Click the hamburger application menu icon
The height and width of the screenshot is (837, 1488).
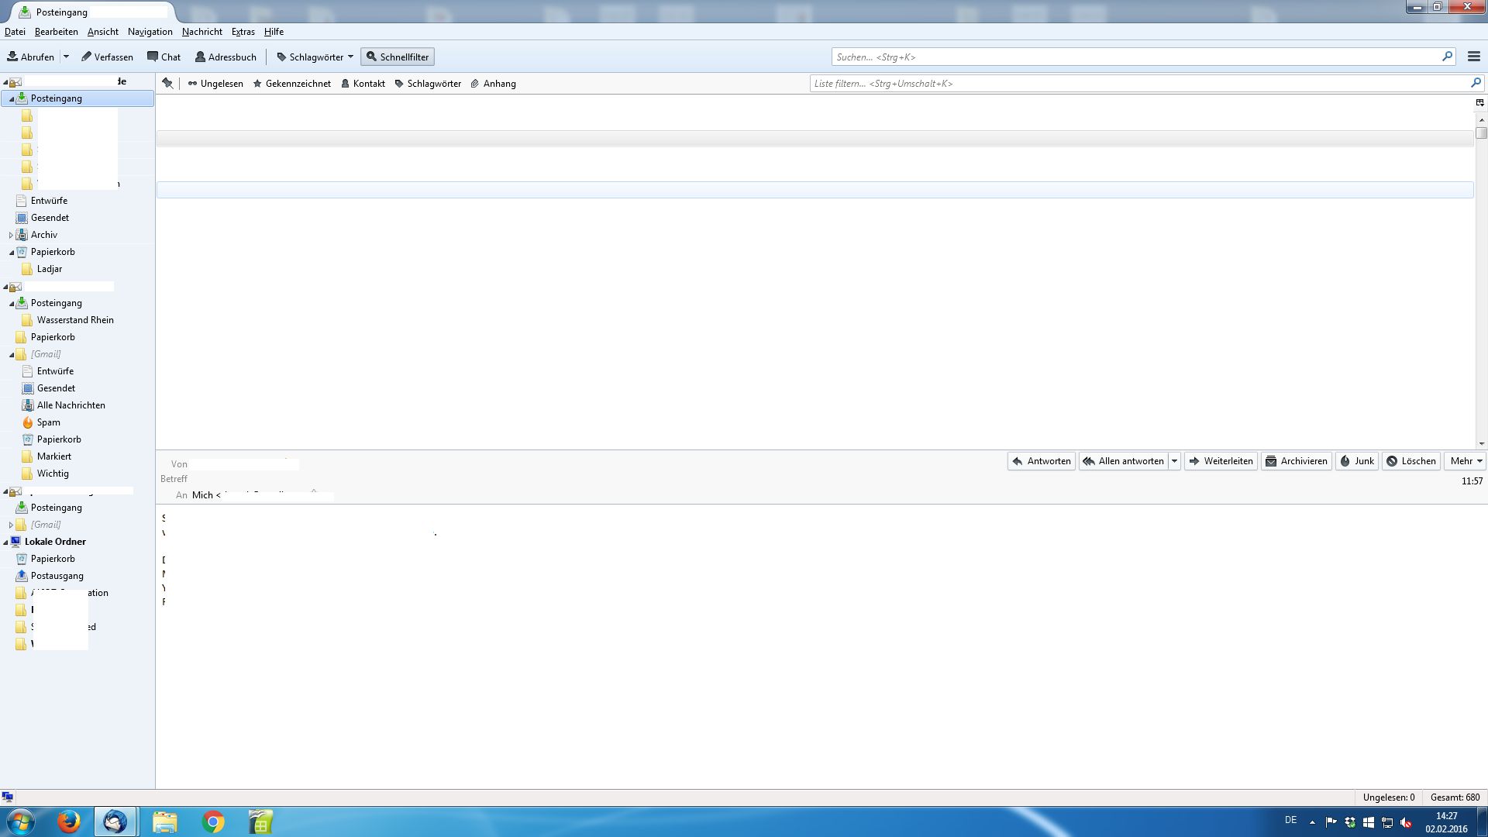point(1473,57)
